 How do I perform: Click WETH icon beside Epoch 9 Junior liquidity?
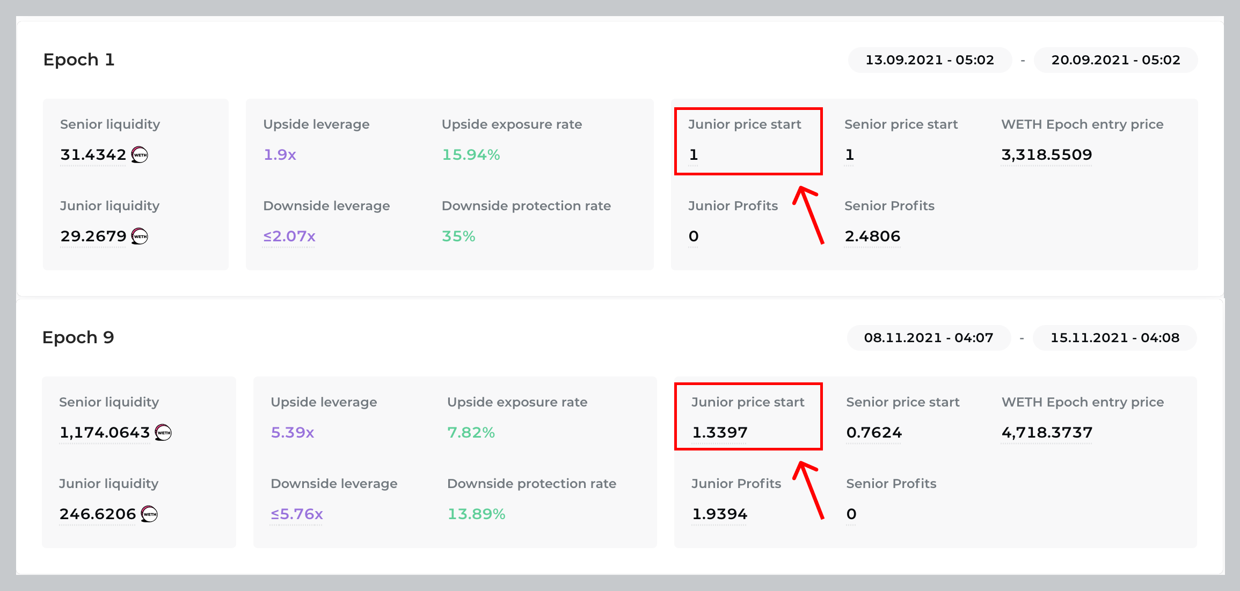[x=149, y=514]
